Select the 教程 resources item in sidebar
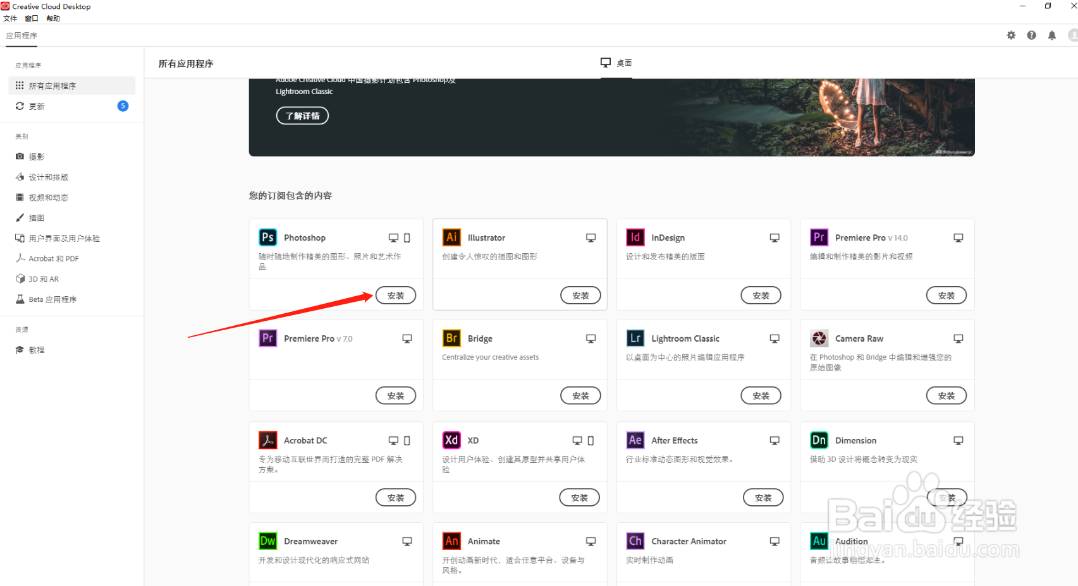The width and height of the screenshot is (1078, 586). pos(35,349)
